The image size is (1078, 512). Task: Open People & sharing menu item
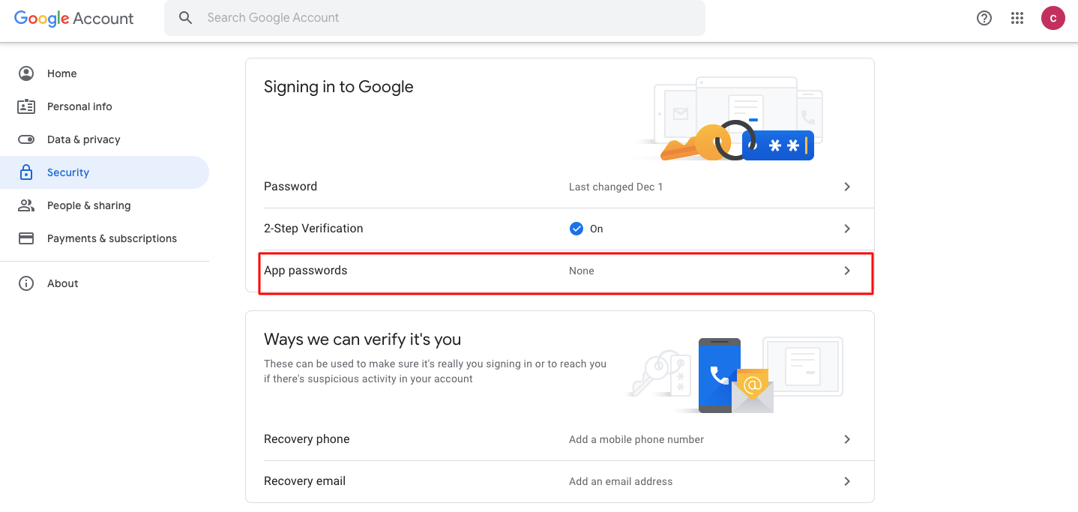point(88,205)
